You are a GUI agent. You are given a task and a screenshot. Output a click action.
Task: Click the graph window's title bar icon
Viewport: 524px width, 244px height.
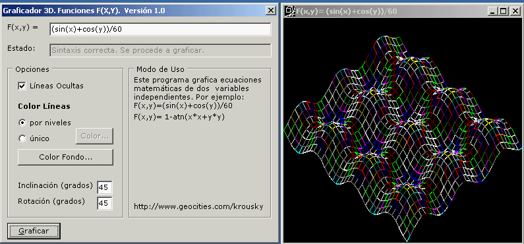click(290, 11)
